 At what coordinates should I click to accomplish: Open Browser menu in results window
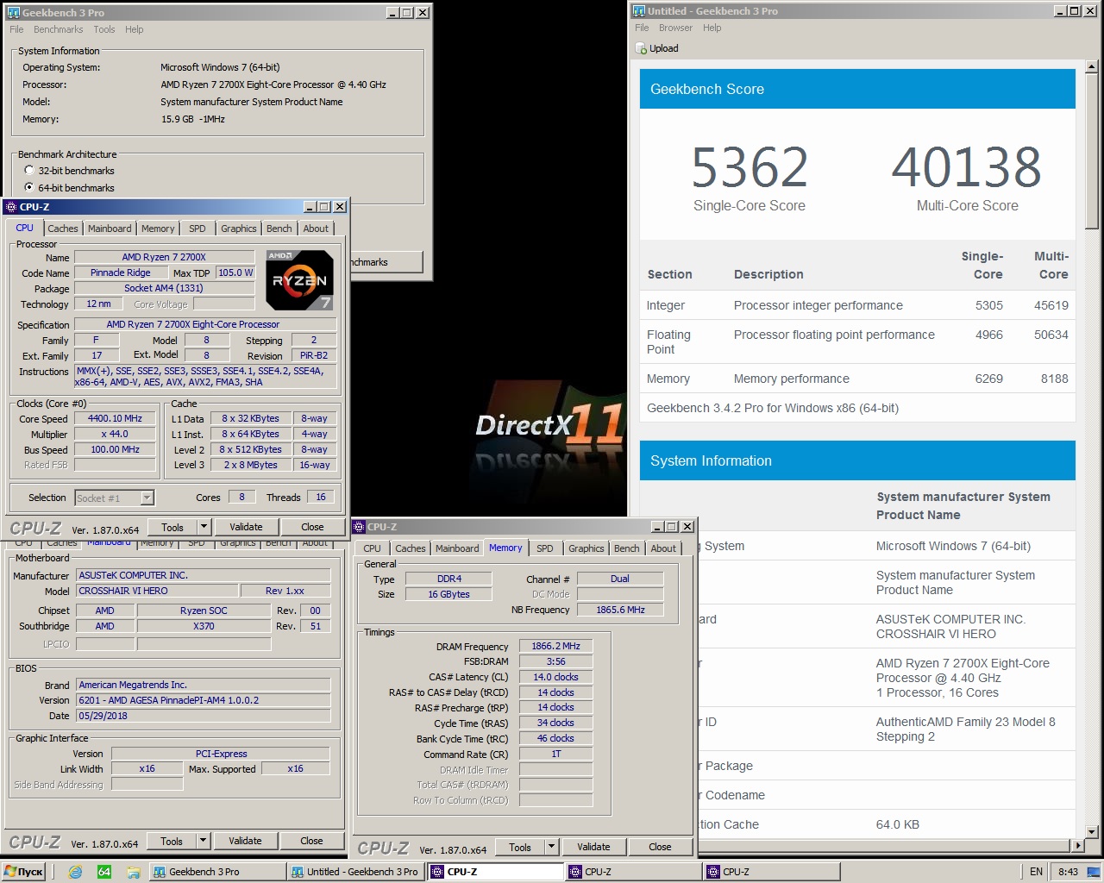coord(675,28)
